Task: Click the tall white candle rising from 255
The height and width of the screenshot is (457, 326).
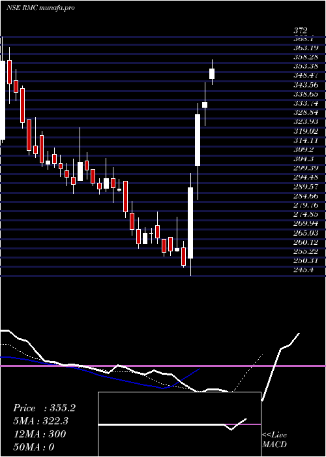Action: (190, 223)
